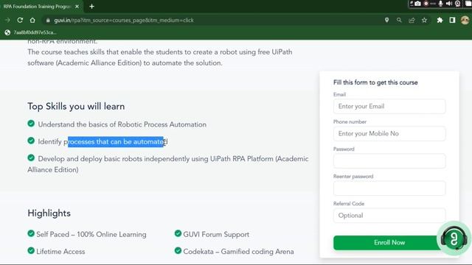
Task: Click the text Understand the basics of Robotic Process Automation
Action: (x=122, y=124)
